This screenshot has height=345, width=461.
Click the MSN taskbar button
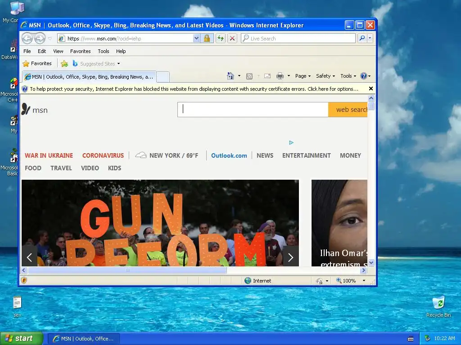(x=84, y=339)
